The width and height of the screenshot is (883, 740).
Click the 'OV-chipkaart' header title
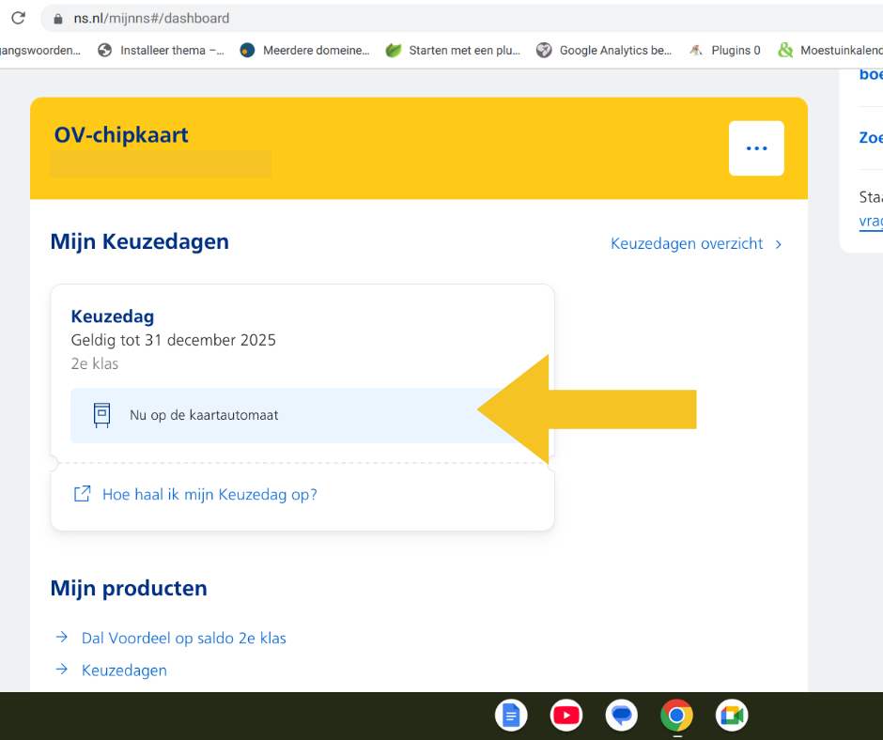pyautogui.click(x=121, y=135)
